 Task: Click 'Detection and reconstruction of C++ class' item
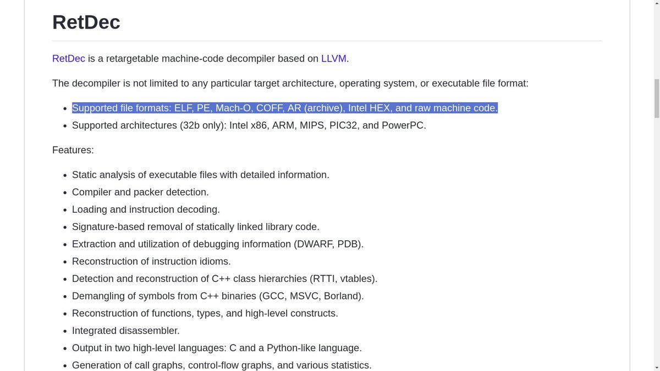(225, 279)
